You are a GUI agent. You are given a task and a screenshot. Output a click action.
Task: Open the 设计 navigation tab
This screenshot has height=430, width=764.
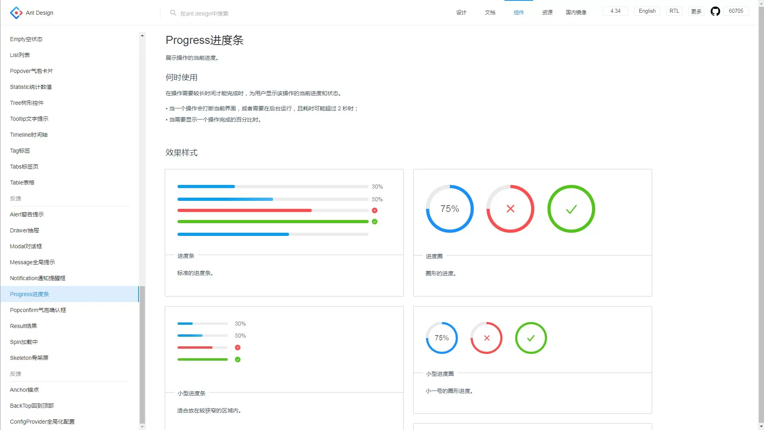point(461,13)
